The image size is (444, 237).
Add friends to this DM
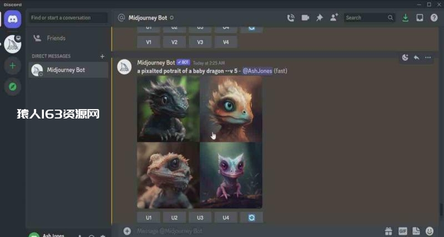tap(334, 18)
